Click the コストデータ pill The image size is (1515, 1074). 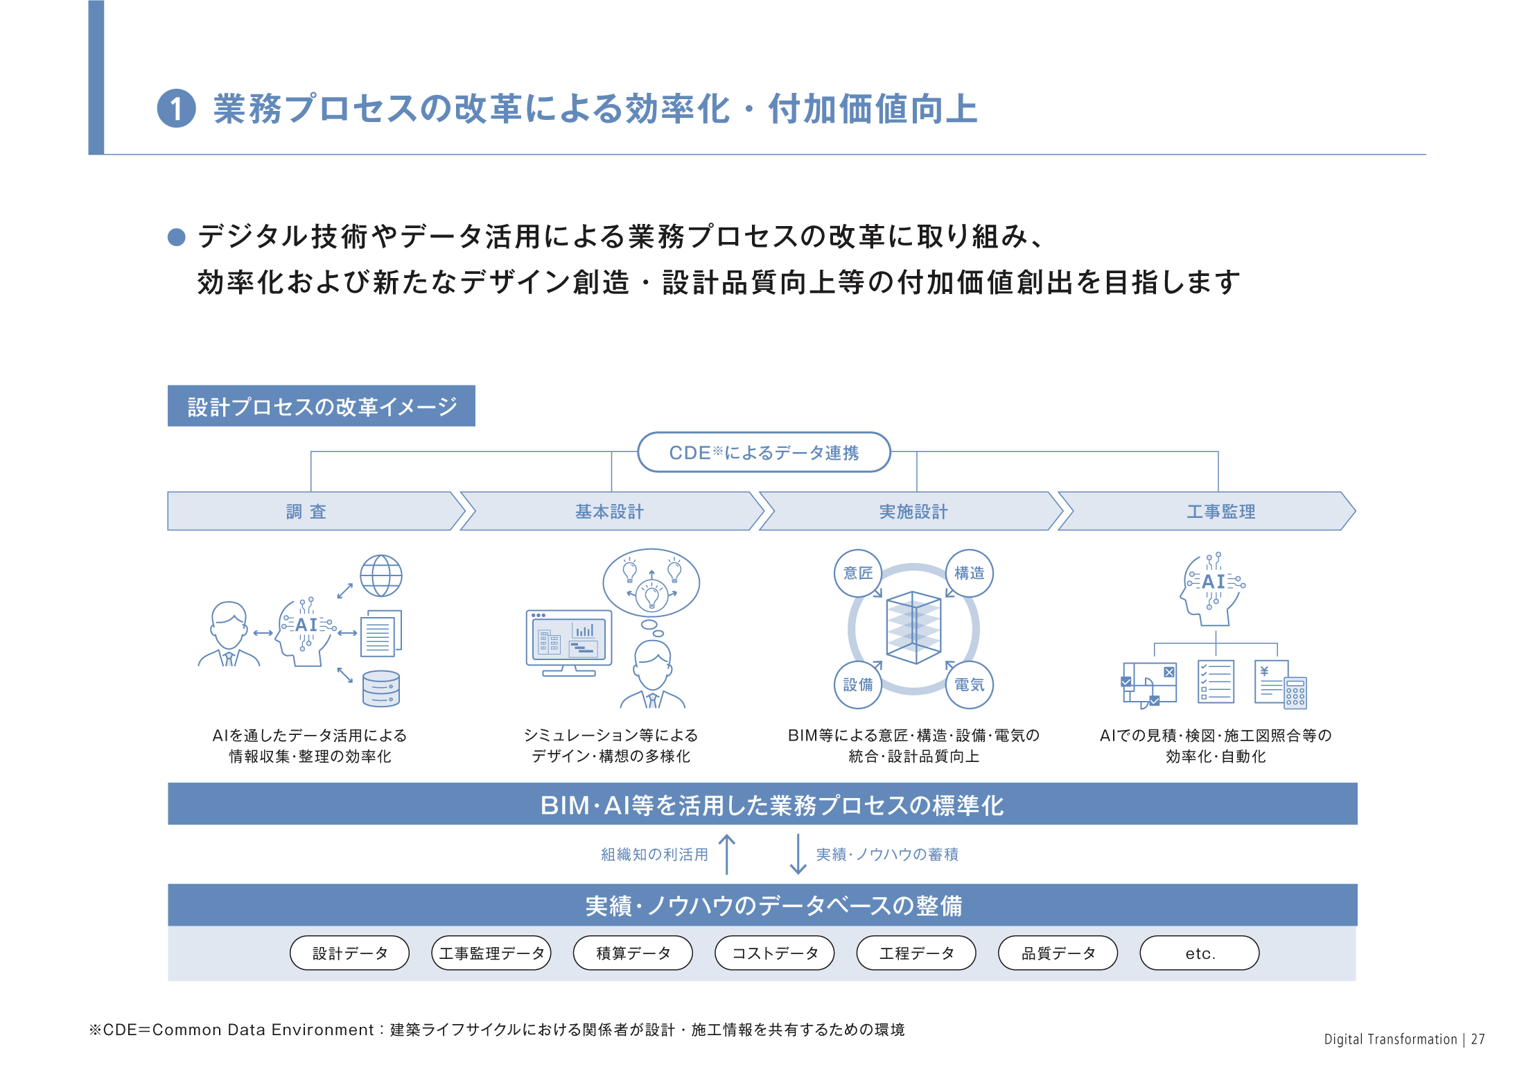click(x=775, y=953)
